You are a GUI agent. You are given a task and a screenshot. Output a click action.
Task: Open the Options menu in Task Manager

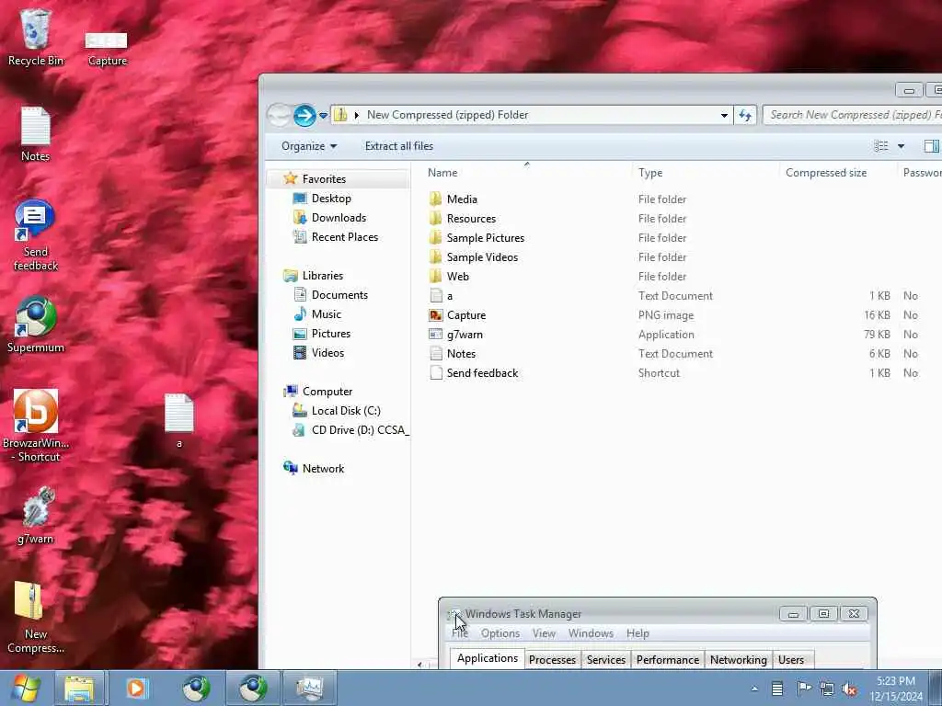coord(500,633)
